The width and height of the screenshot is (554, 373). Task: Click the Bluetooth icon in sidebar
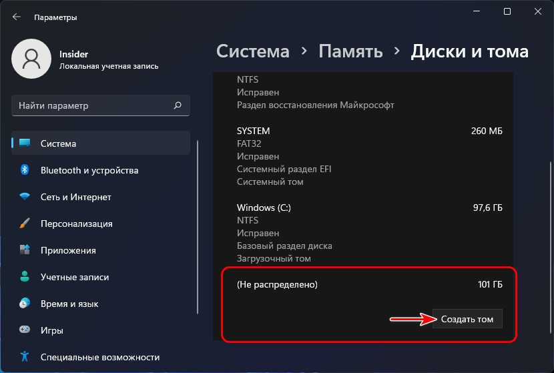(25, 170)
